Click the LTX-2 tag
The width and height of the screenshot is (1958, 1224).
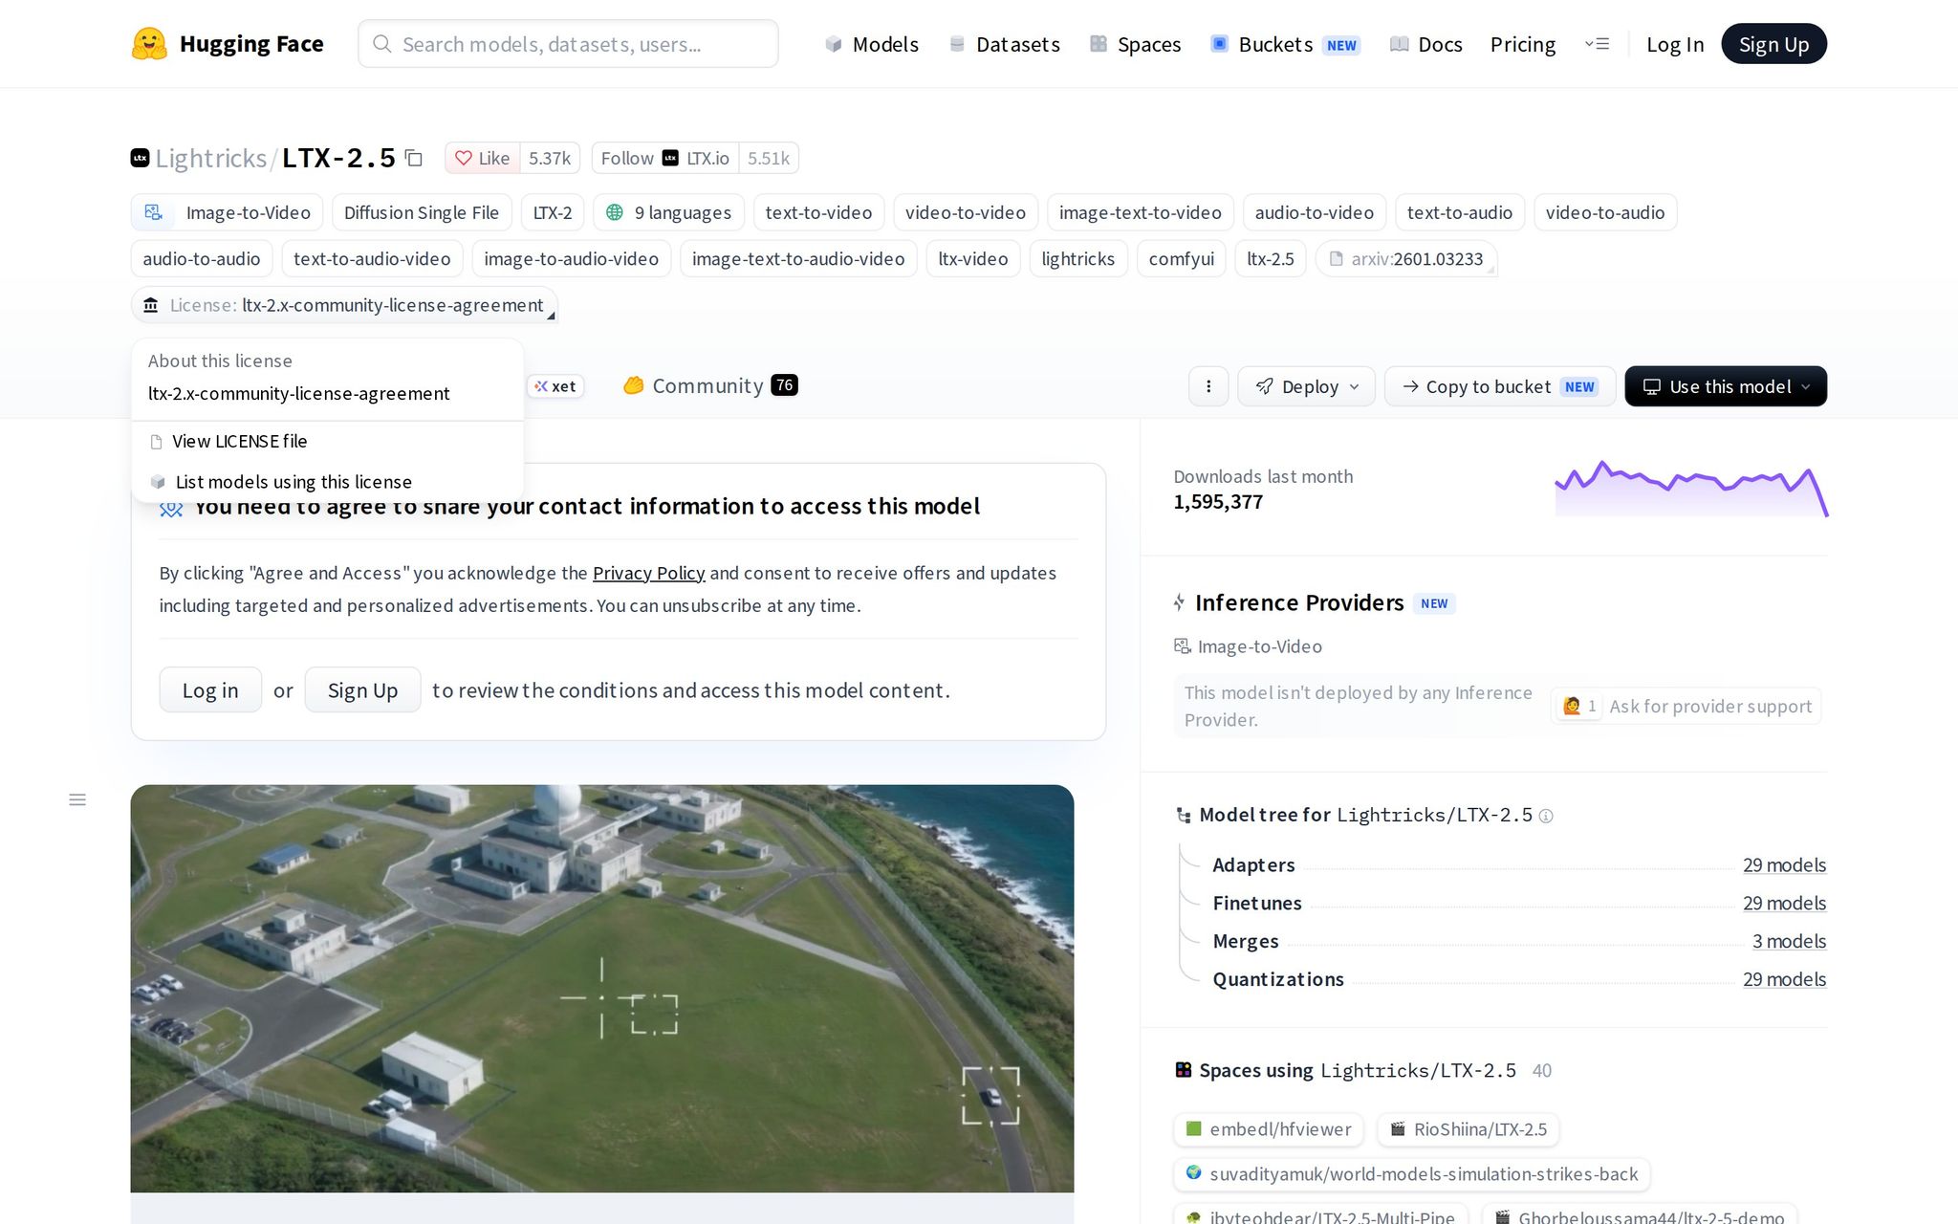pos(553,212)
